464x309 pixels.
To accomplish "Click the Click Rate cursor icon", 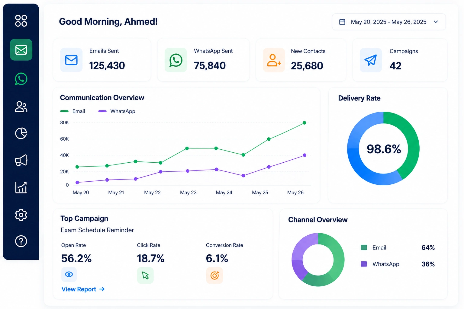I will 145,275.
